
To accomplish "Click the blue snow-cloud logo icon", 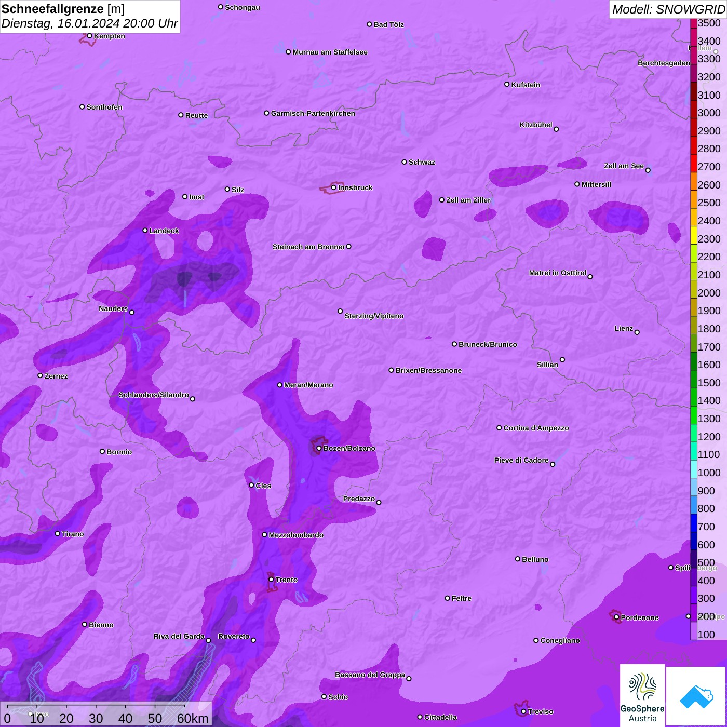I will (696, 696).
